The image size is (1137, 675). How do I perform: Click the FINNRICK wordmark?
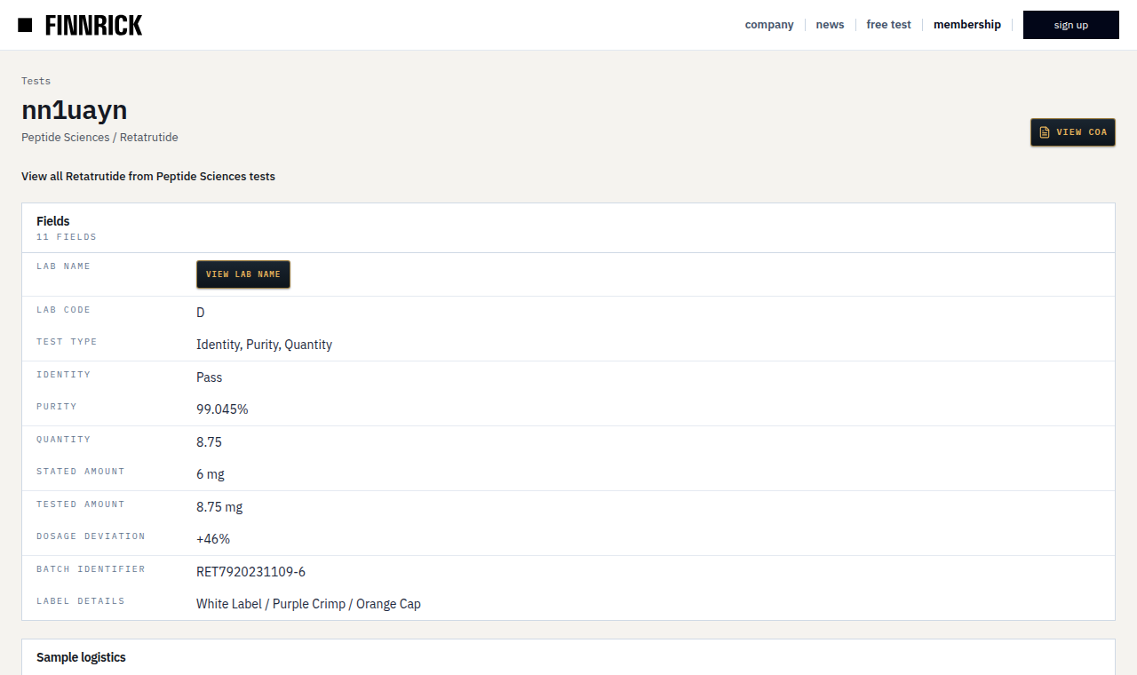tap(93, 25)
